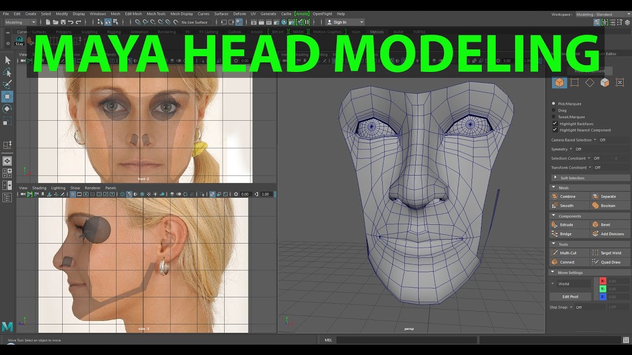Uncheck Highlight Backfaces checkbox
Screen dimensions: 632x355
click(555, 124)
